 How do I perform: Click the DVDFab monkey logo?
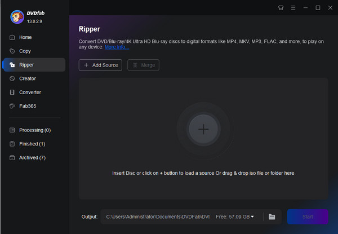tap(17, 17)
